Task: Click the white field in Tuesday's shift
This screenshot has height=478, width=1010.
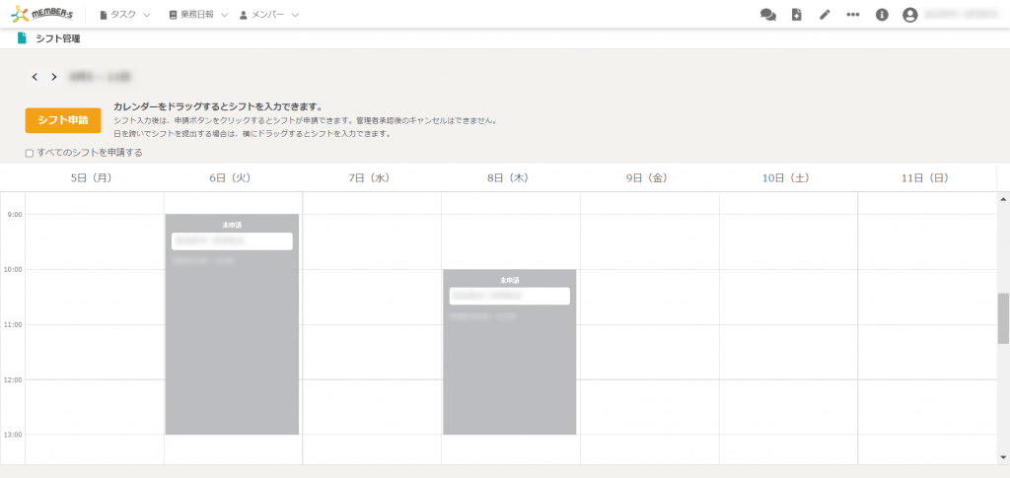Action: click(232, 241)
